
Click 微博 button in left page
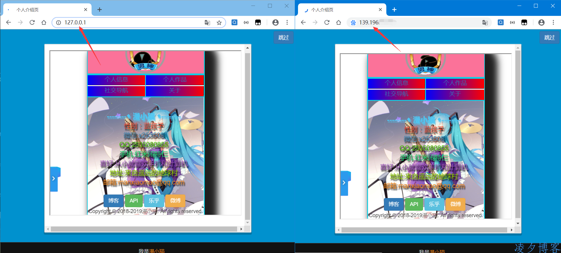point(175,201)
